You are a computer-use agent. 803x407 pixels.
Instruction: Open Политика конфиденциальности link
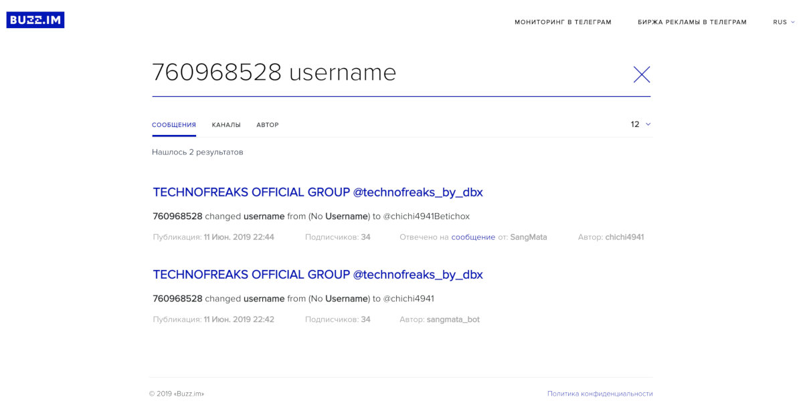(600, 394)
